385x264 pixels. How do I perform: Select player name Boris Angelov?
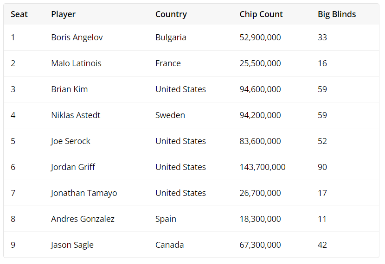tap(77, 38)
